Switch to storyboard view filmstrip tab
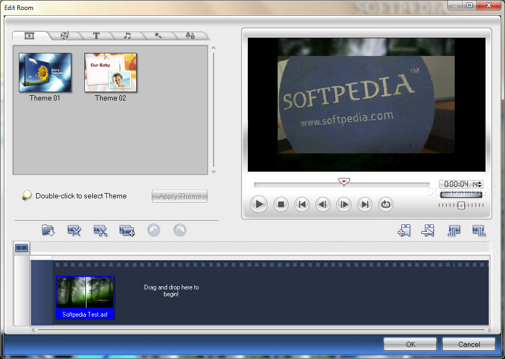Viewport: 505px width, 359px height. click(x=21, y=248)
